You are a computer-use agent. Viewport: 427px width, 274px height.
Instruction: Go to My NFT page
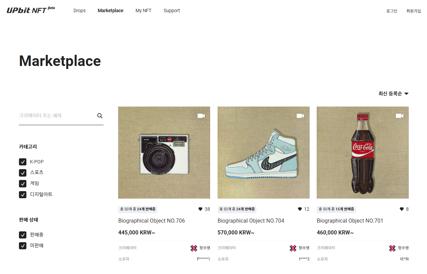143,10
